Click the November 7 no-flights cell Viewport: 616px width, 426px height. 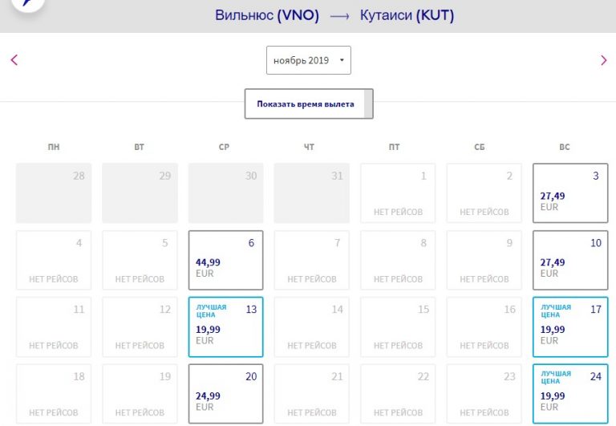point(312,260)
